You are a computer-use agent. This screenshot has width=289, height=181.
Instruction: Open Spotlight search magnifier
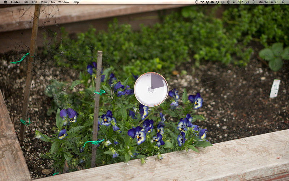click(283, 2)
